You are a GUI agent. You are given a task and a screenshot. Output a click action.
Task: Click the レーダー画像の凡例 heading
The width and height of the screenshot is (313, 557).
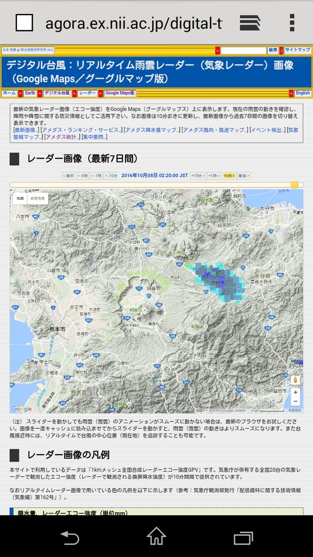pos(68,455)
